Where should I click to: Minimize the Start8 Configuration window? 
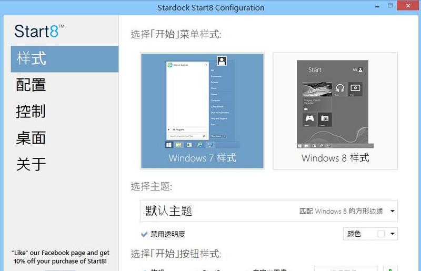pyautogui.click(x=377, y=6)
